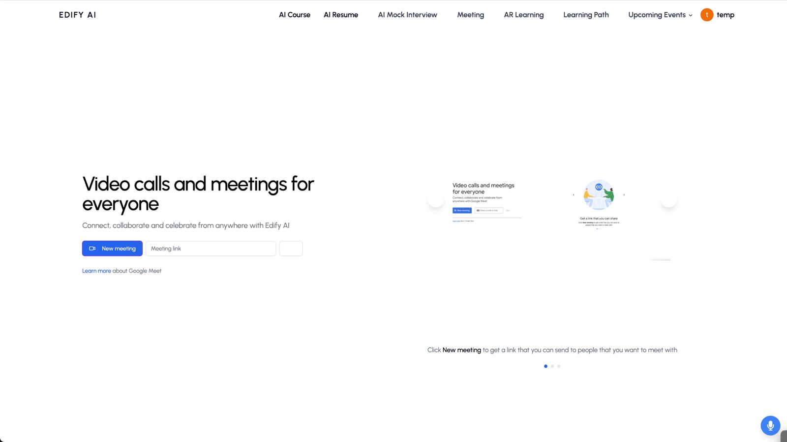Select the third carousel dot
This screenshot has width=787, height=442.
coord(559,366)
